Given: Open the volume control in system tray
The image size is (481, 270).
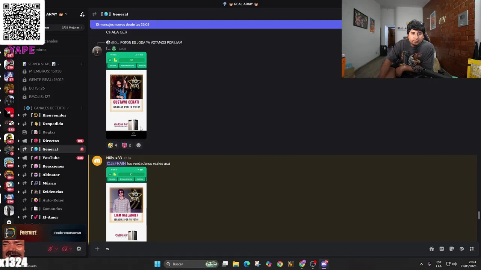Looking at the screenshot, I should point(455,264).
